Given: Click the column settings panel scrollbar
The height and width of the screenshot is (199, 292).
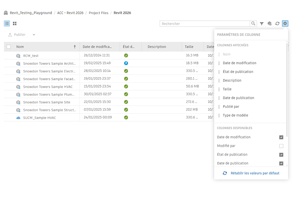Looking at the screenshot, I should [x=287, y=90].
